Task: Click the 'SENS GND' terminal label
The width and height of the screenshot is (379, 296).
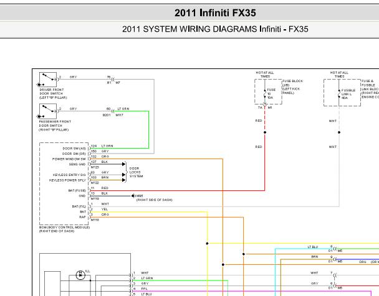Action: pyautogui.click(x=77, y=164)
